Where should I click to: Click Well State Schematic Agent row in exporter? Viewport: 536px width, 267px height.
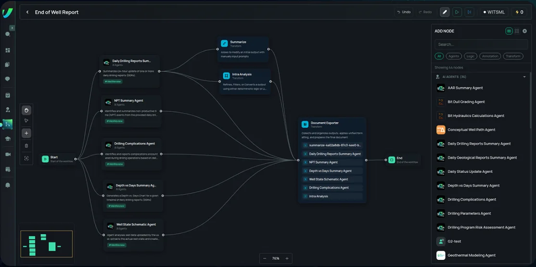tap(332, 180)
